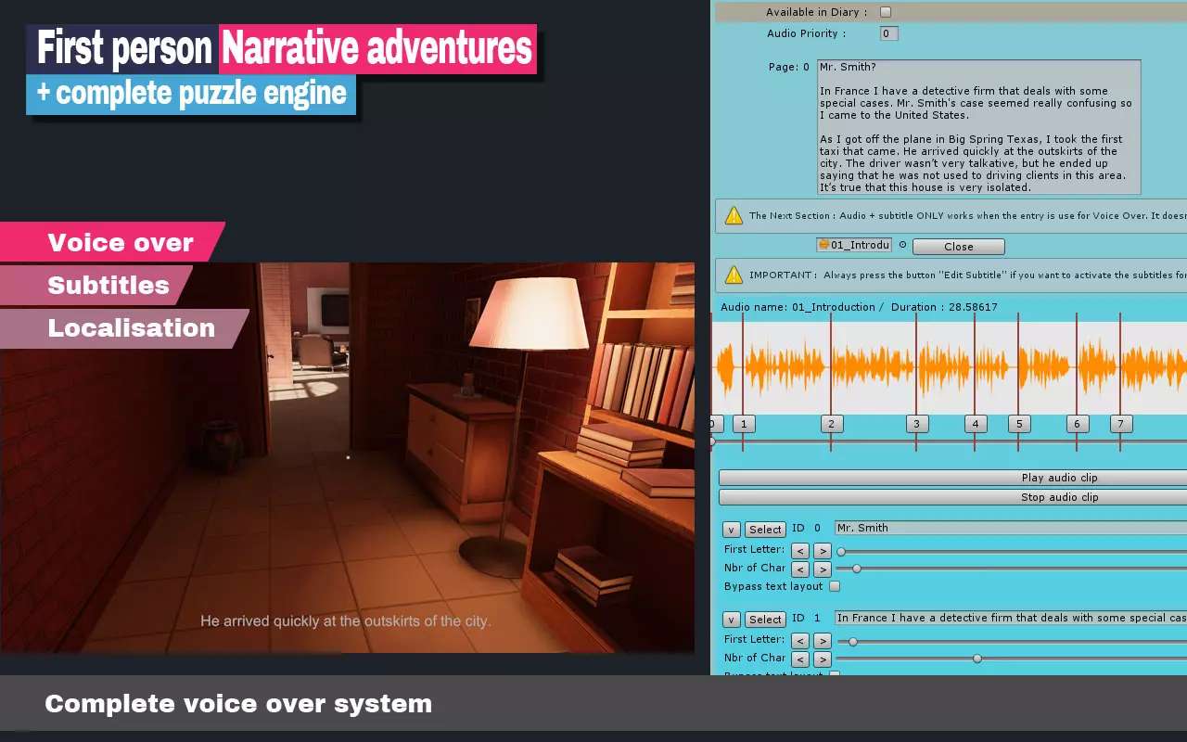Image resolution: width=1187 pixels, height=742 pixels.
Task: Select subtitle marker 1 on waveform
Action: point(744,424)
